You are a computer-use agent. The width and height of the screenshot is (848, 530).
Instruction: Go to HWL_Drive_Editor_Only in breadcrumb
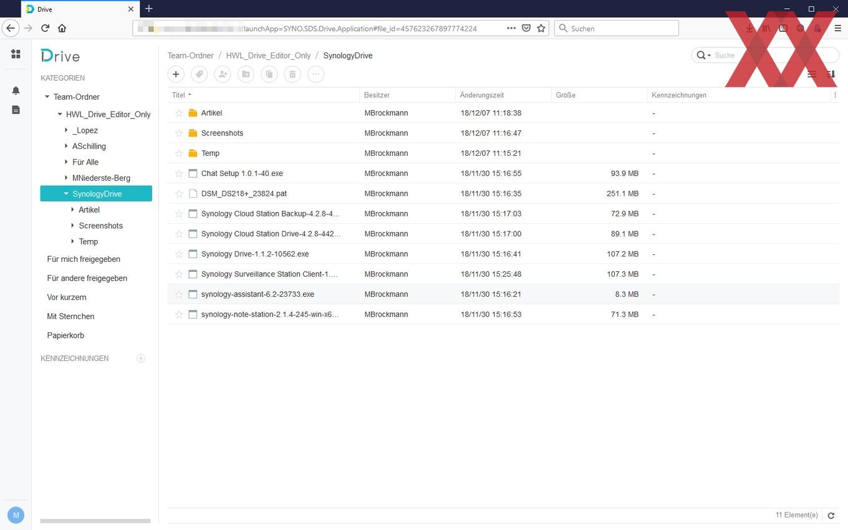coord(268,55)
